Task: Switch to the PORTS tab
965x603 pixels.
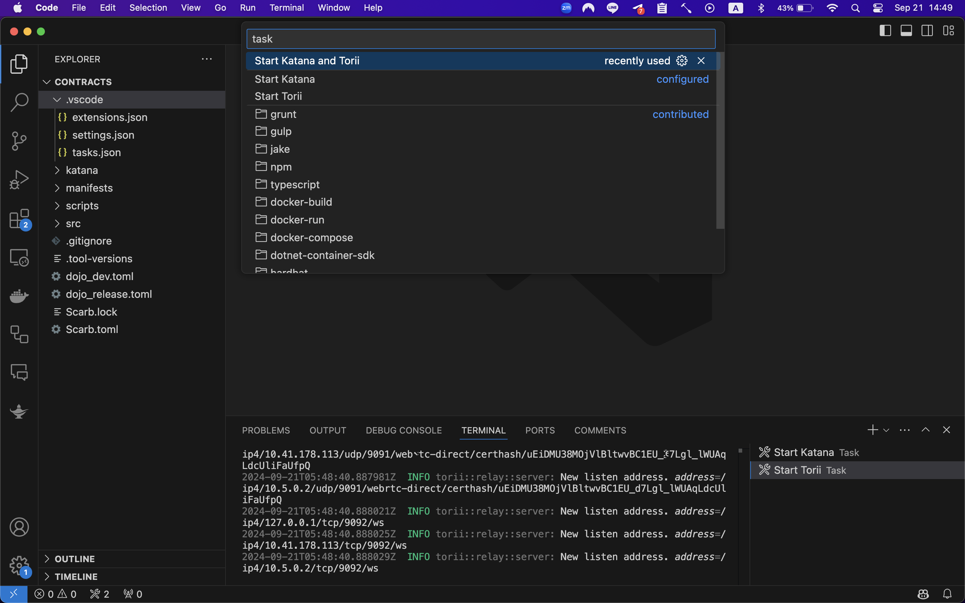Action: [540, 430]
